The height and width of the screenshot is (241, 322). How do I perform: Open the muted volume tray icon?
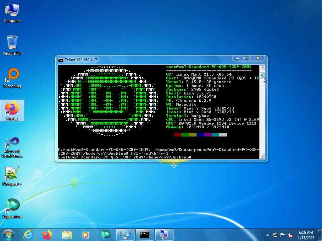coord(290,235)
